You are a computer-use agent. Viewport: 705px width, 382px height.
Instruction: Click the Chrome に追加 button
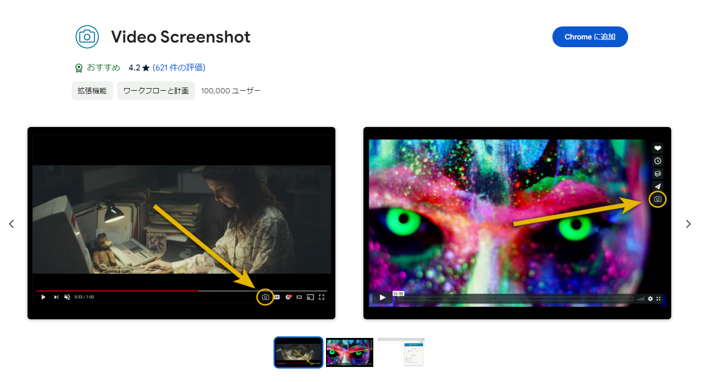click(590, 37)
